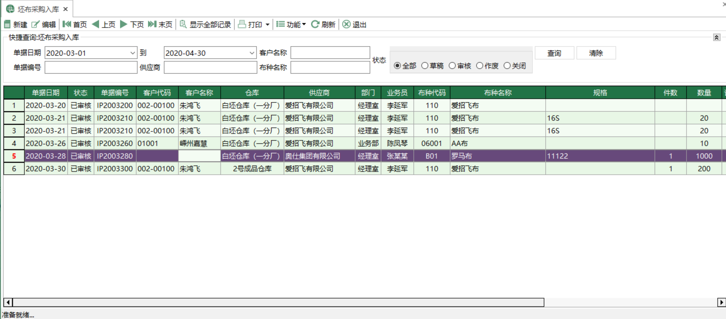Image resolution: width=726 pixels, height=319 pixels.
Task: Select row 1 header
Action: (14, 106)
